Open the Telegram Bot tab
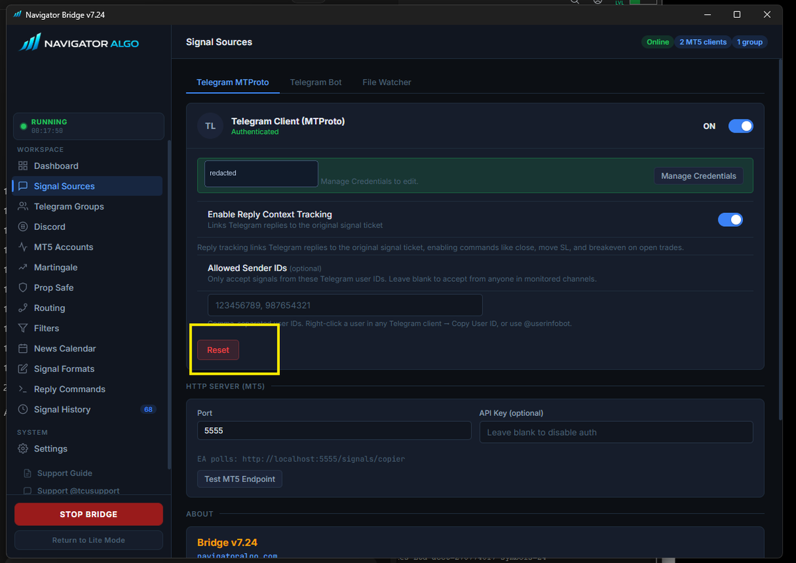The width and height of the screenshot is (796, 563). [316, 82]
